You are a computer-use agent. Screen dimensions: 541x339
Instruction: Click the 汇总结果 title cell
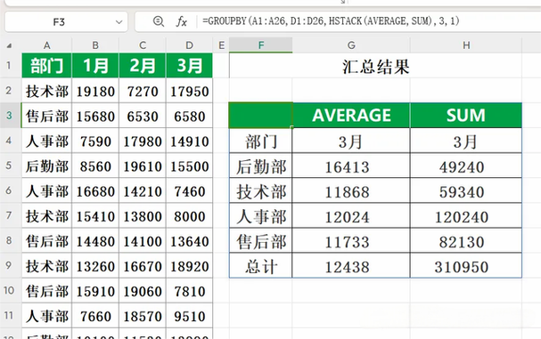(x=375, y=66)
